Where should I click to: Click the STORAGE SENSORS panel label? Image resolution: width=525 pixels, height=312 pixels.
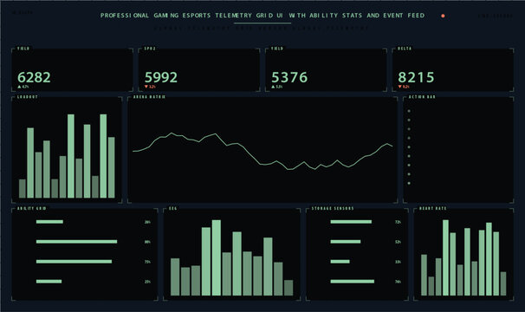click(x=333, y=209)
